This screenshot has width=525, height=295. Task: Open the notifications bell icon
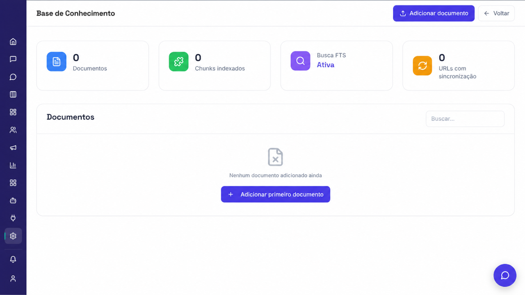point(13,259)
